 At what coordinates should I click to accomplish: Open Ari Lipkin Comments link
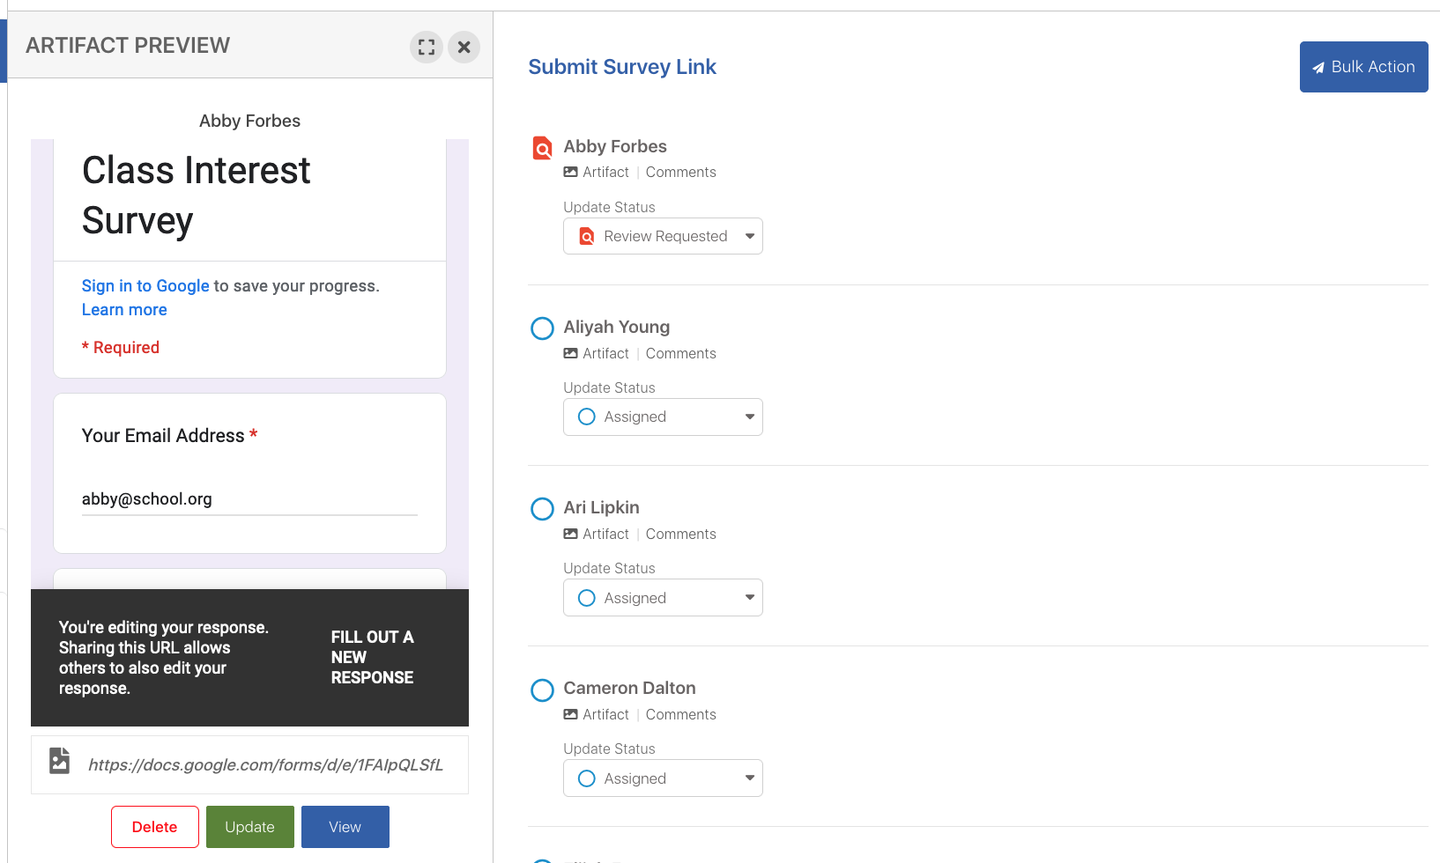[x=680, y=534]
